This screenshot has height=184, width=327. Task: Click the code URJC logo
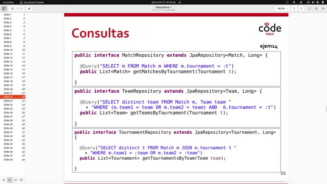pos(270,29)
